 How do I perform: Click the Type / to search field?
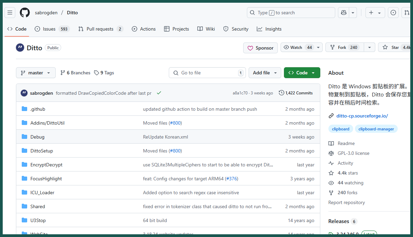point(291,13)
